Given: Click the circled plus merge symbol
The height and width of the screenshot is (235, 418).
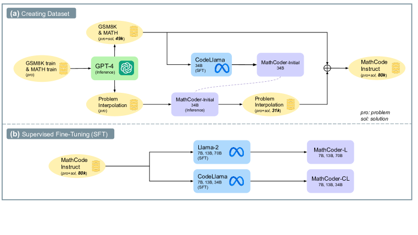Looking at the screenshot, I should (327, 68).
